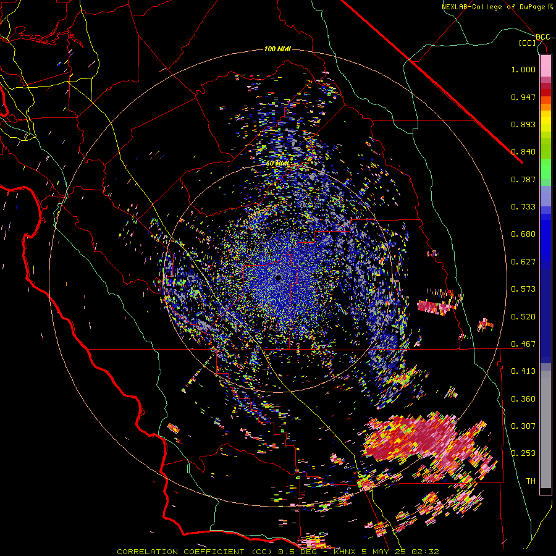Click the [CC] legend heading
Screen dimensions: 556x556
(528, 43)
